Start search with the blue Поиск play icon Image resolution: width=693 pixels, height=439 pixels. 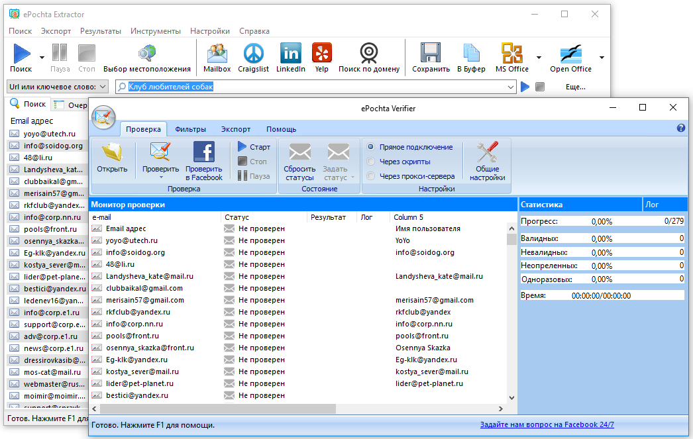pyautogui.click(x=21, y=54)
